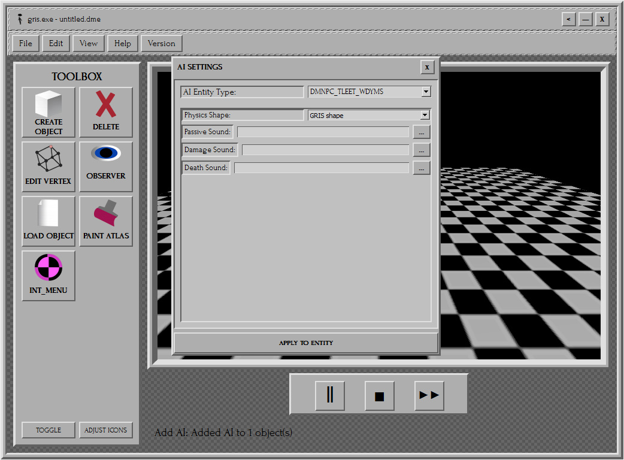Browse for a Passive Sound file

click(x=421, y=132)
